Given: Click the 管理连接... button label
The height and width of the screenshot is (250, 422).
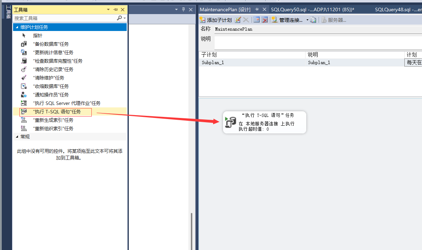Looking at the screenshot, I should [x=291, y=20].
